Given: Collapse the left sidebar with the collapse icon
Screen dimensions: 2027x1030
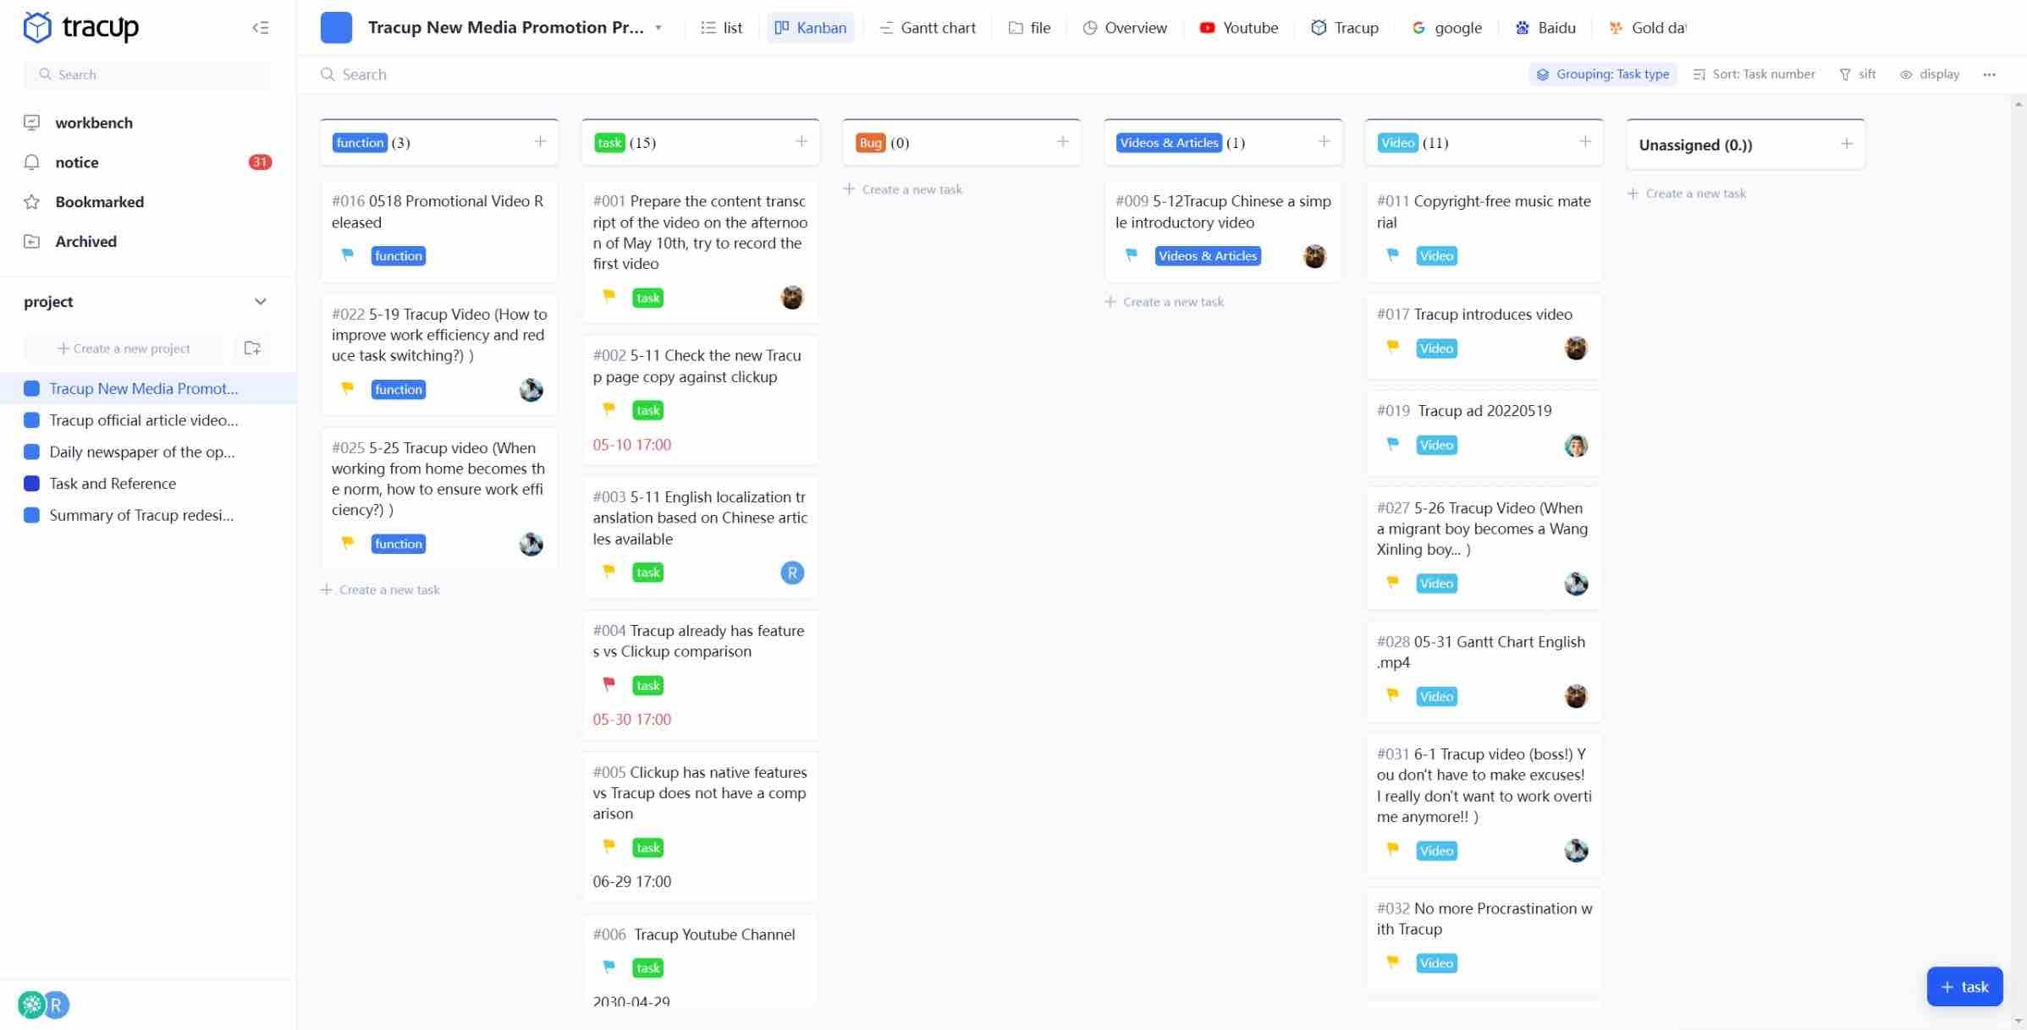Looking at the screenshot, I should [x=260, y=28].
